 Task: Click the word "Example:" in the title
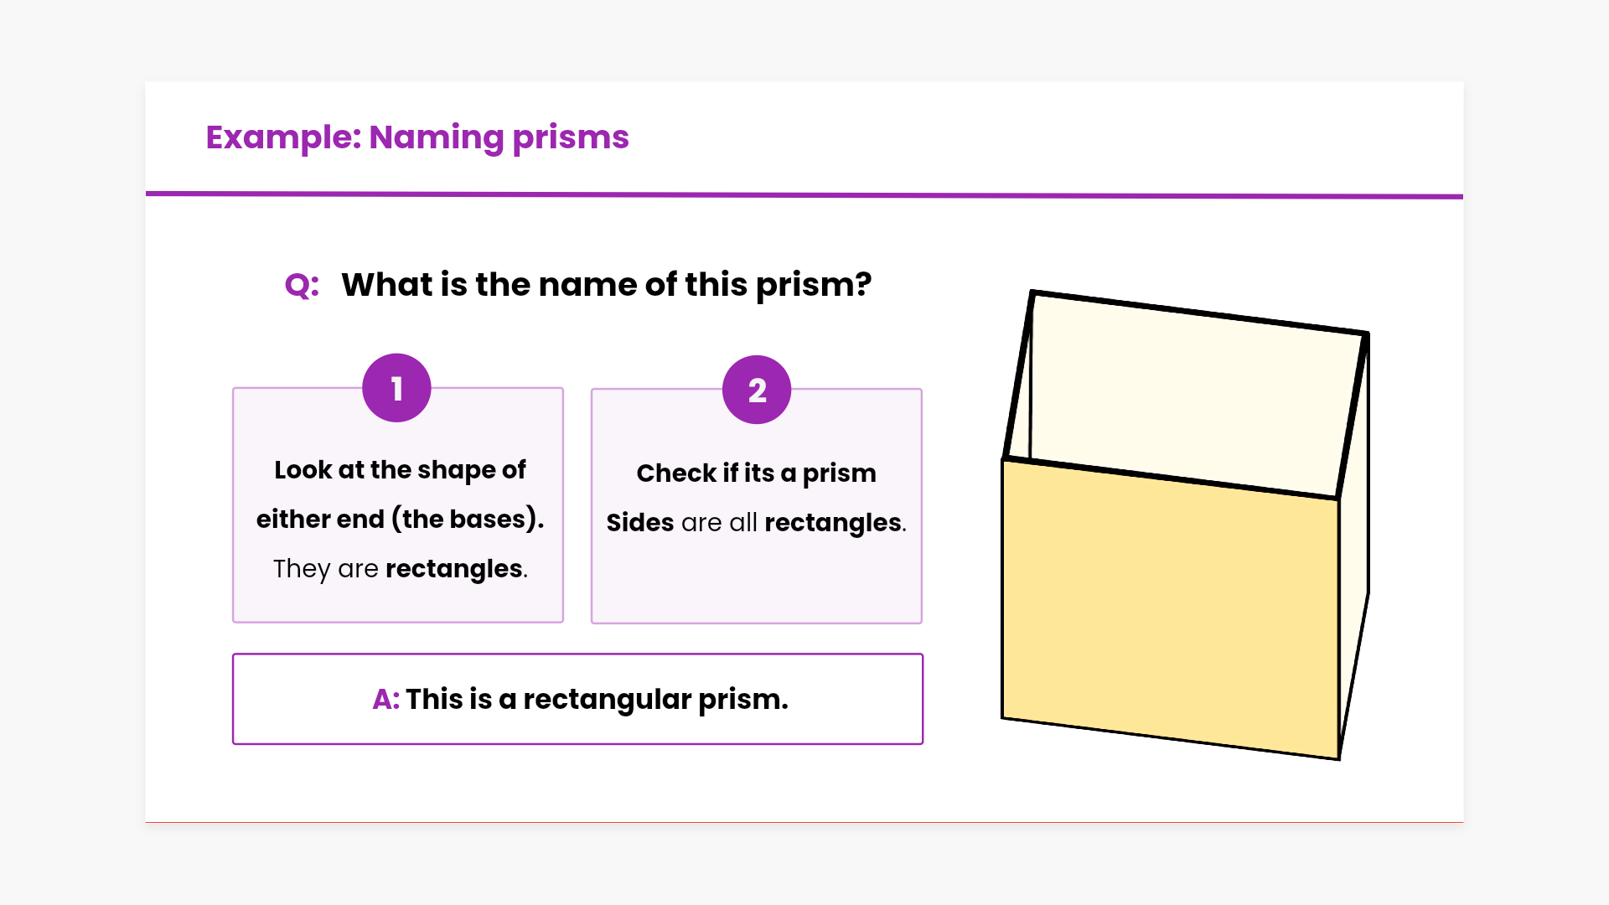[x=283, y=137]
